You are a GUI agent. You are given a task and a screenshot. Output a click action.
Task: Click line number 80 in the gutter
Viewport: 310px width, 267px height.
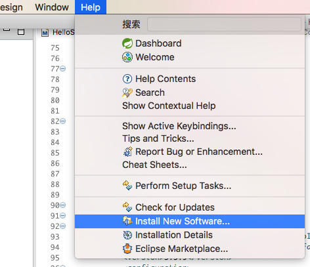55,100
